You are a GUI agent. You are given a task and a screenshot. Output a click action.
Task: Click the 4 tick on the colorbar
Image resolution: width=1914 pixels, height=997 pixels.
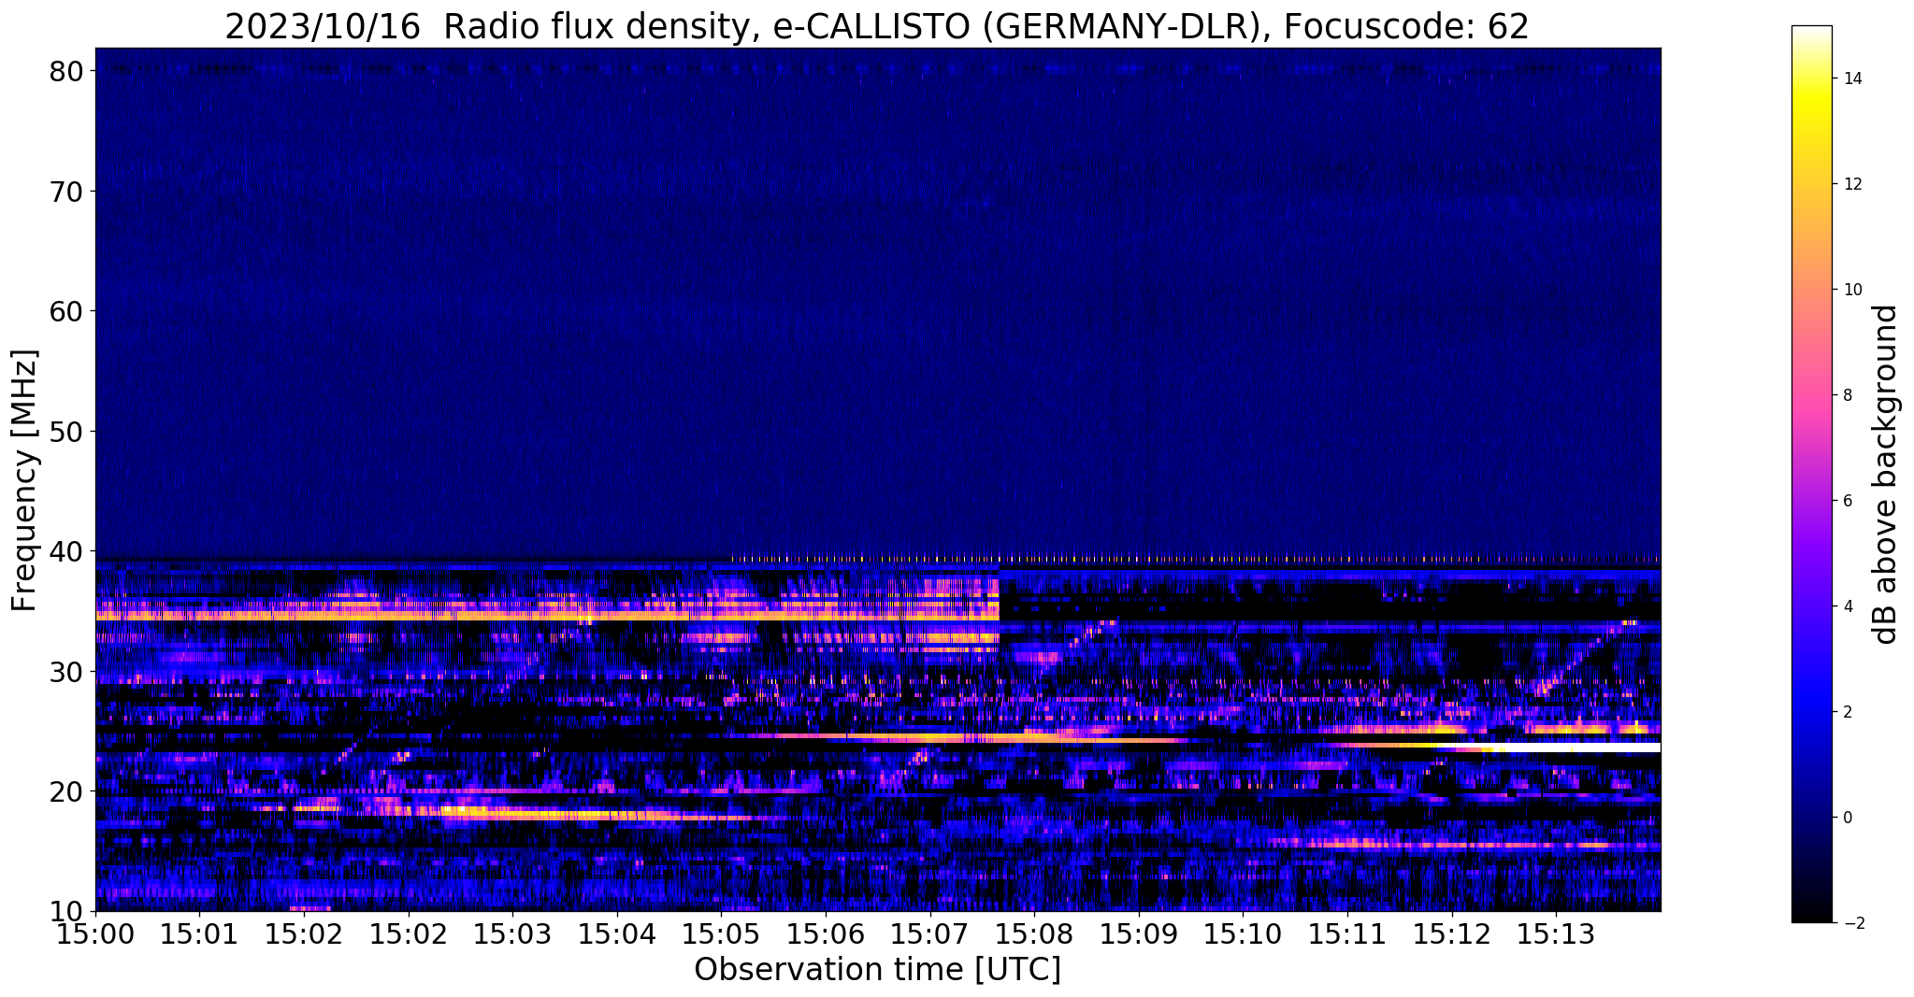[x=1848, y=606]
